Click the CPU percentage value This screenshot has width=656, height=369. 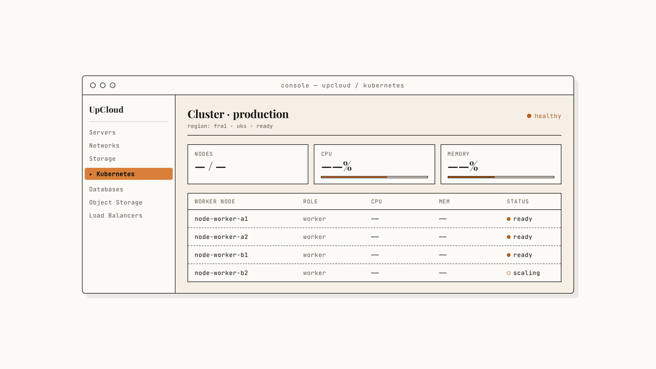337,166
